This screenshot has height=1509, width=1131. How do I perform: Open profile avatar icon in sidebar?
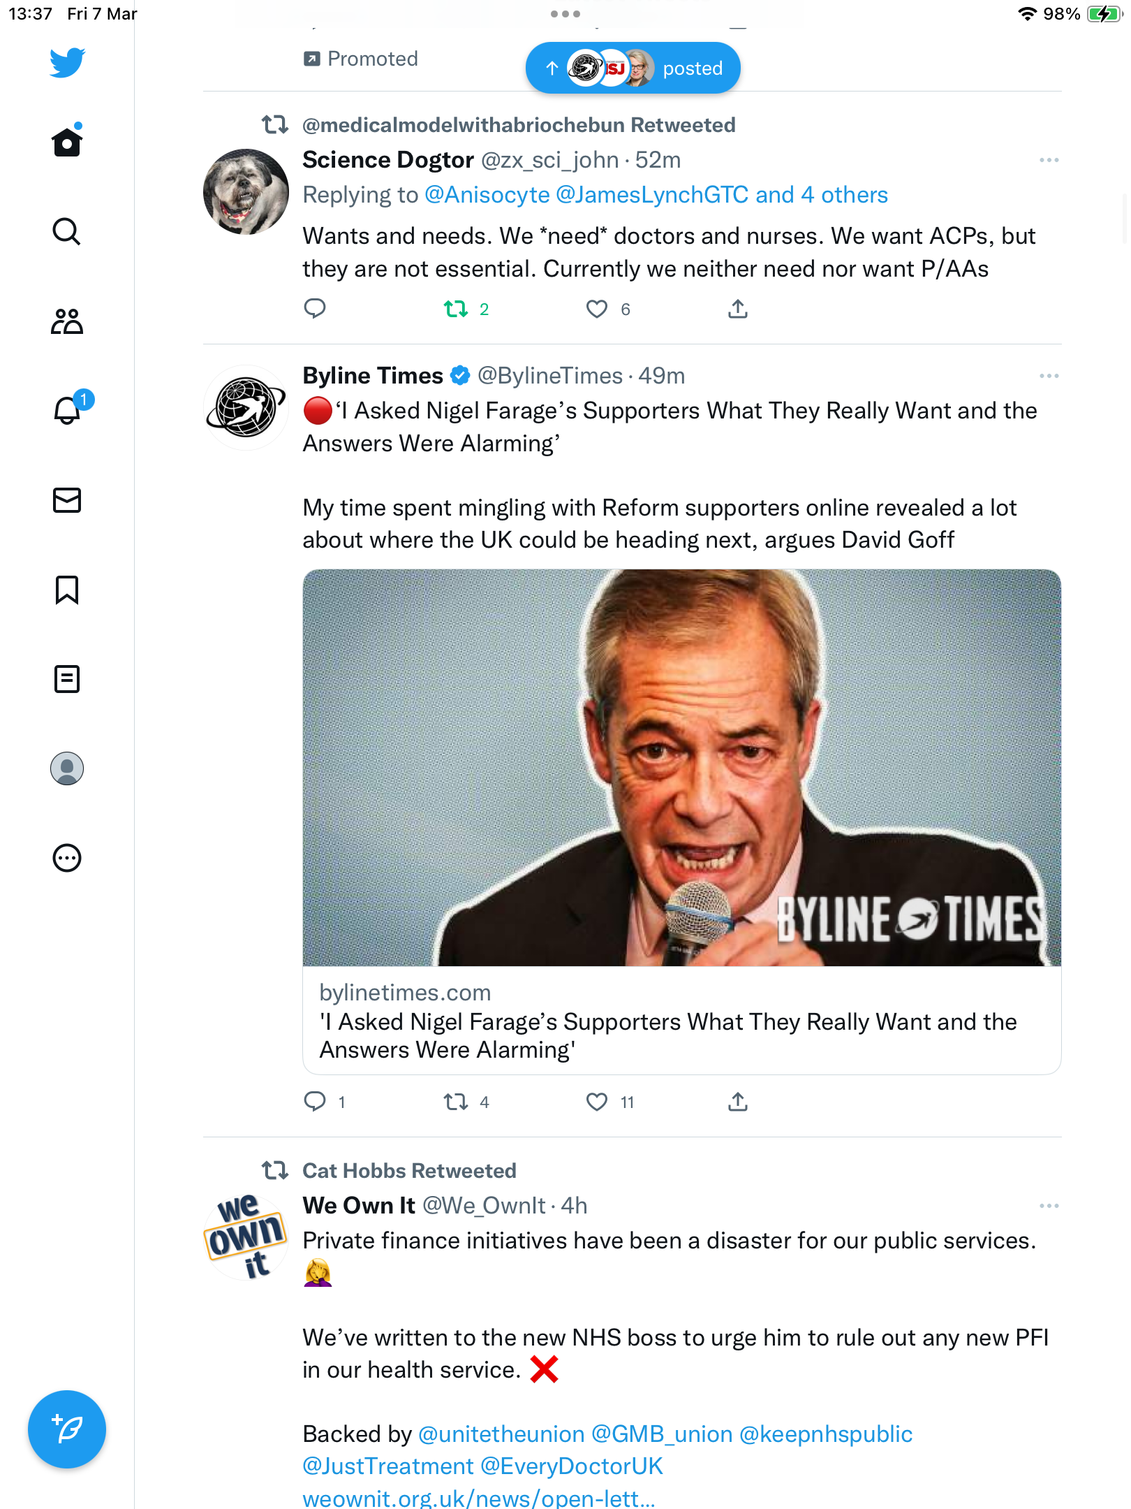click(x=67, y=768)
